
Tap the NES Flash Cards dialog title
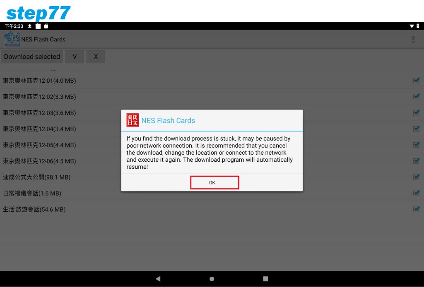[x=168, y=120]
